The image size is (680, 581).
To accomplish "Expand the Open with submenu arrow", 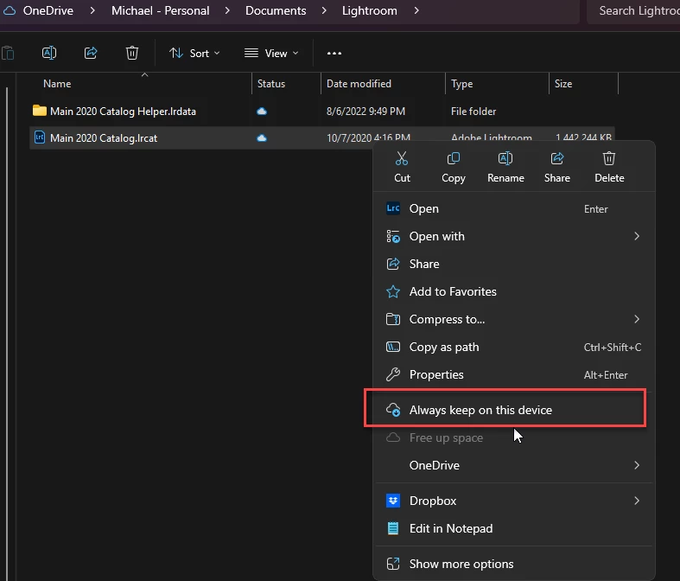I will pyautogui.click(x=637, y=236).
